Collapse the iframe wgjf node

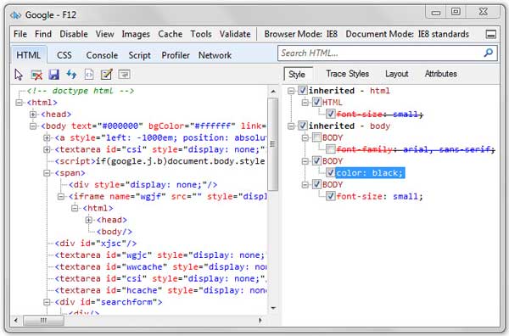click(x=61, y=196)
